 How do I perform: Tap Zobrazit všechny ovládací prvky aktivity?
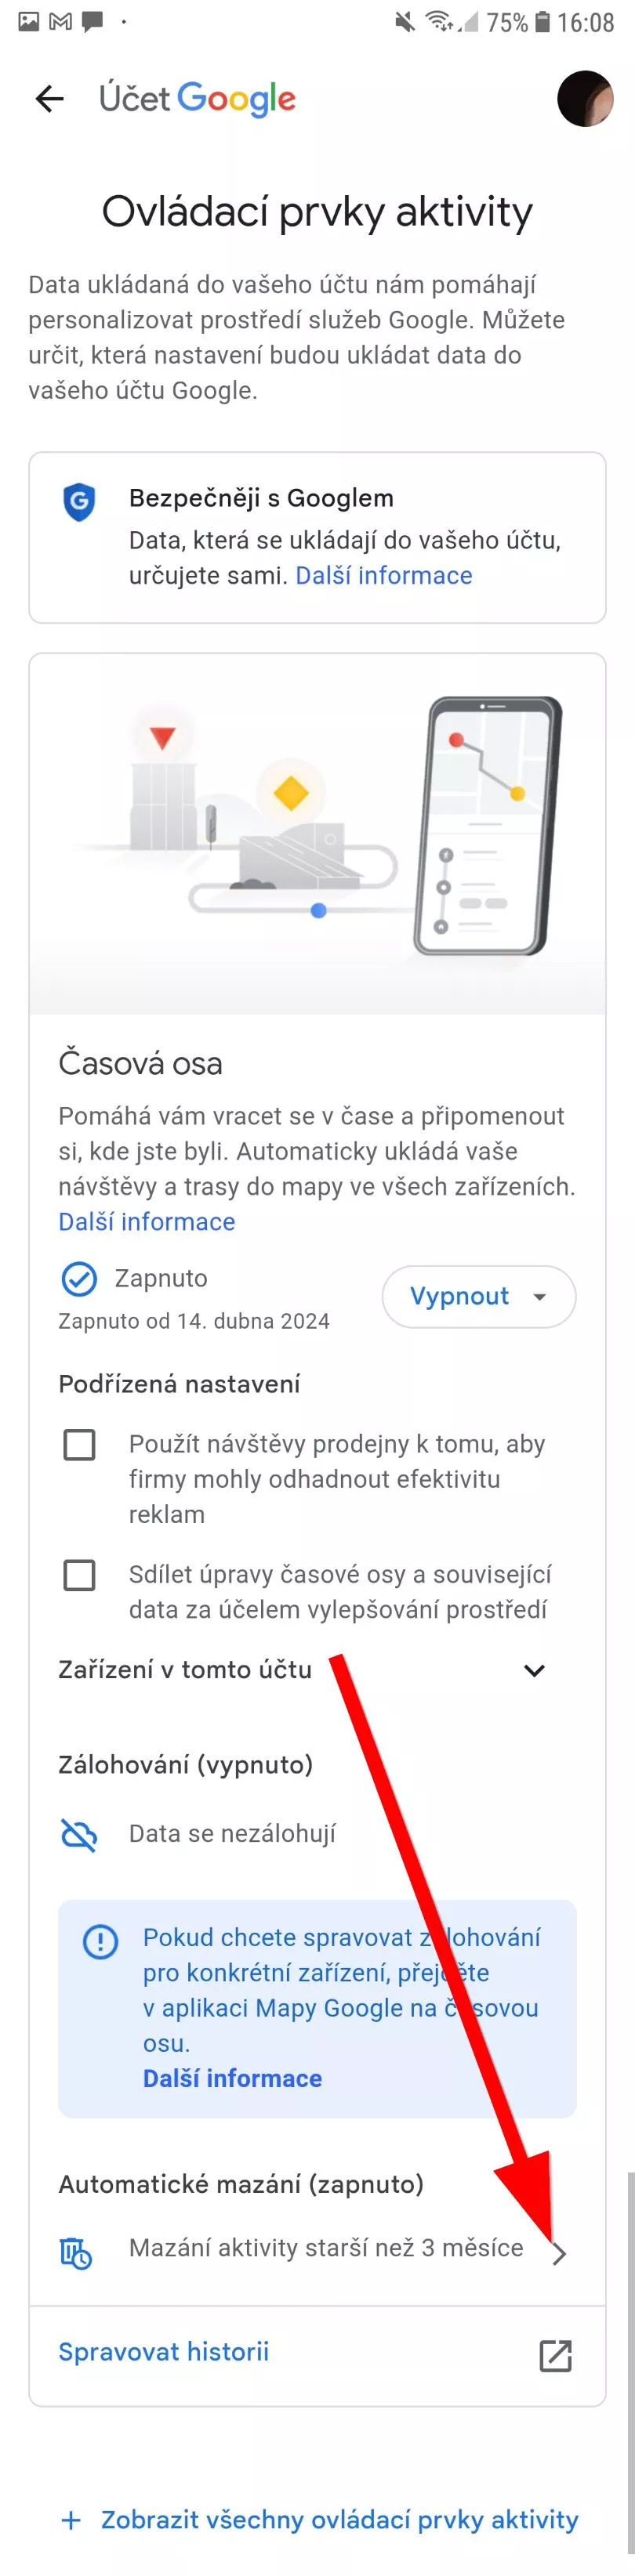[x=339, y=2519]
